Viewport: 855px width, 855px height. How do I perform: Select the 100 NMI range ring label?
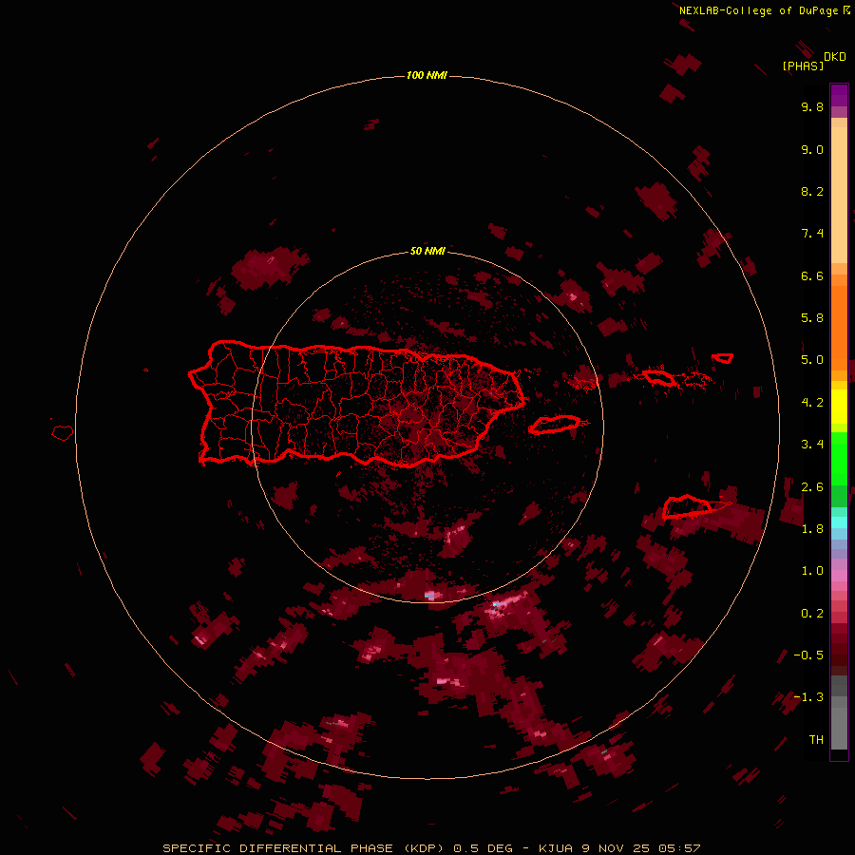tap(427, 75)
